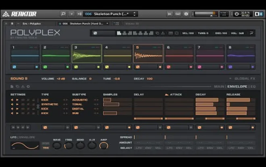Click the fast-forward icon in the Reaktor header
Viewport: 266px width, 167px height.
click(x=169, y=14)
